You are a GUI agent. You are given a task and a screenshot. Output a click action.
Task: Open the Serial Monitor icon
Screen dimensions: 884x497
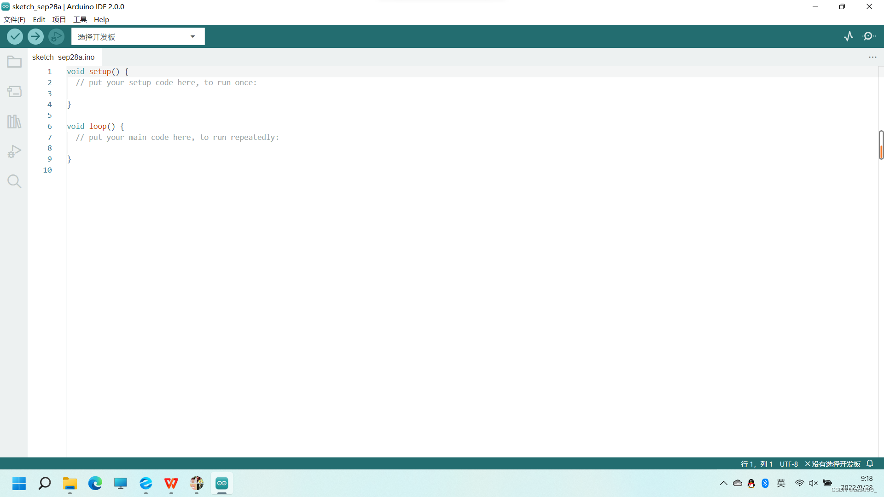pos(869,36)
